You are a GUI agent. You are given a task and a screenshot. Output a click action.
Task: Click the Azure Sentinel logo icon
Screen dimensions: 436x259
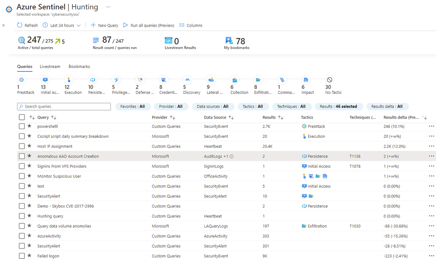pos(9,9)
